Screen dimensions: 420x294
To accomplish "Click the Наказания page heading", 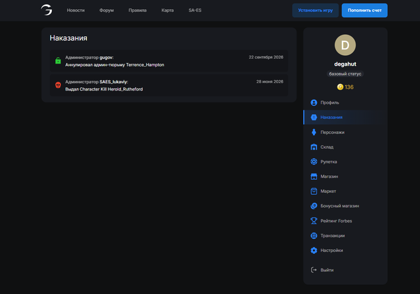I will click(x=68, y=38).
